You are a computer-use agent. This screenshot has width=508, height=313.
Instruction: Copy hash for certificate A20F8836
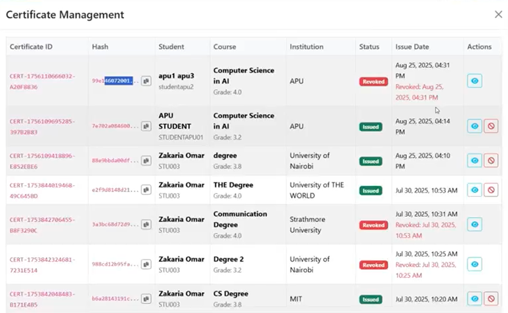point(146,81)
